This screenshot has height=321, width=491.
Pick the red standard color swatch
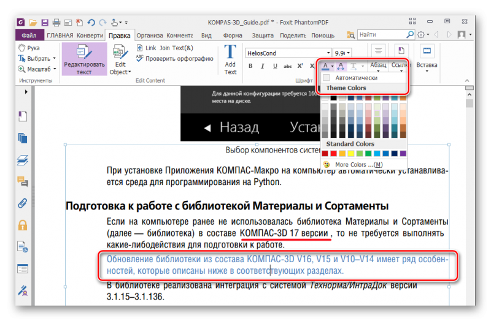333,154
